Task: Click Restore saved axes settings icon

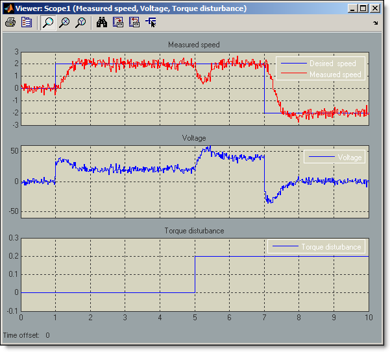Action: (134, 22)
